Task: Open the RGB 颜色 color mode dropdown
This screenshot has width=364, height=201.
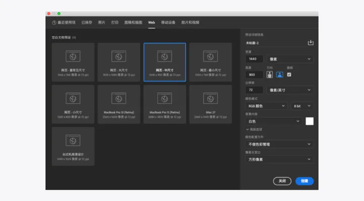Action: pyautogui.click(x=266, y=106)
